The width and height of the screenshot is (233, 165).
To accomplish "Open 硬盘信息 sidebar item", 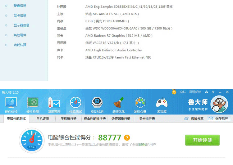I will click(x=20, y=6).
